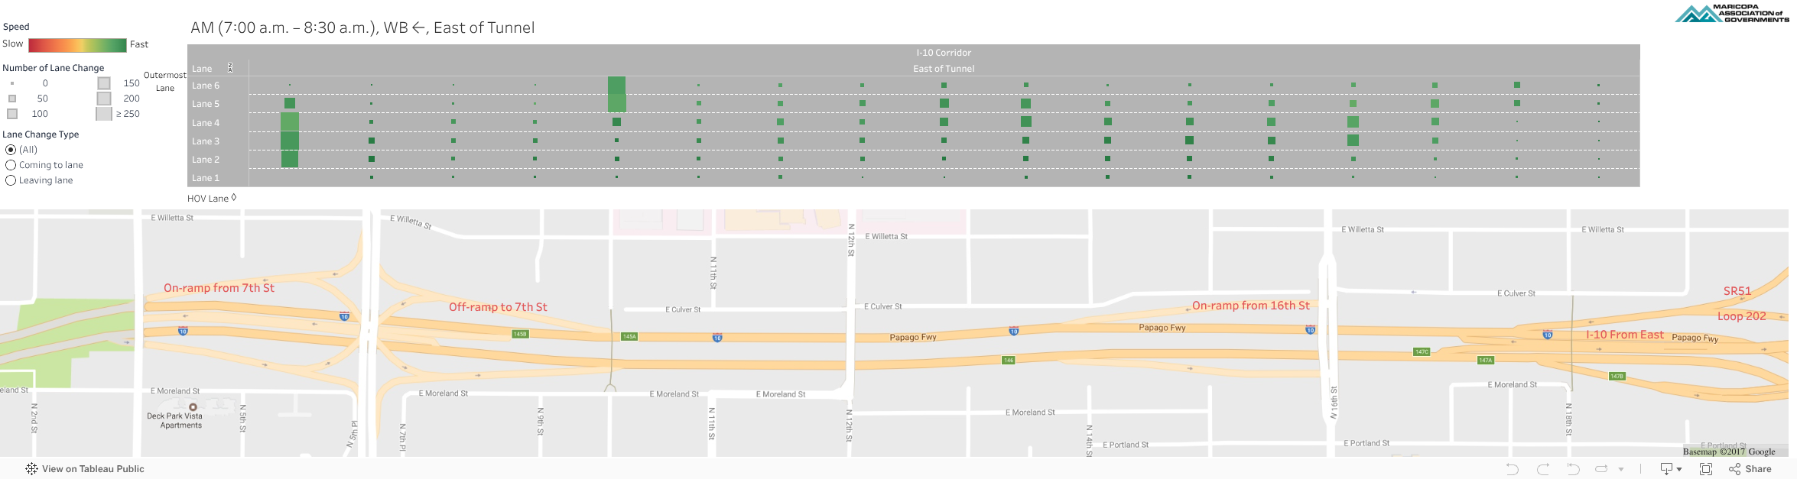1797x479 pixels.
Task: Click the Lane 5 square in the first column
Action: (290, 103)
